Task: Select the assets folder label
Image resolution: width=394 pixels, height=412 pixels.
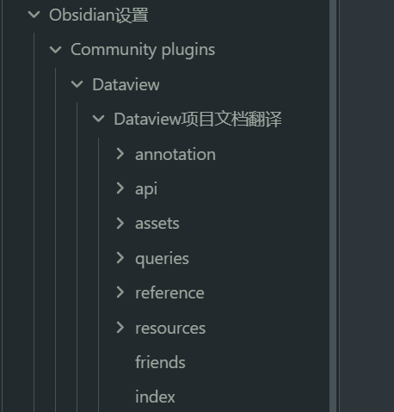Action: coord(157,224)
